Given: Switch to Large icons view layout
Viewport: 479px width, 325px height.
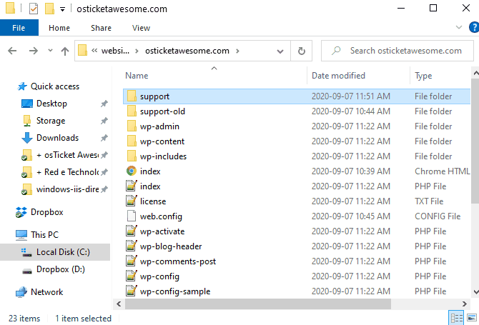Looking at the screenshot, I should click(x=472, y=319).
